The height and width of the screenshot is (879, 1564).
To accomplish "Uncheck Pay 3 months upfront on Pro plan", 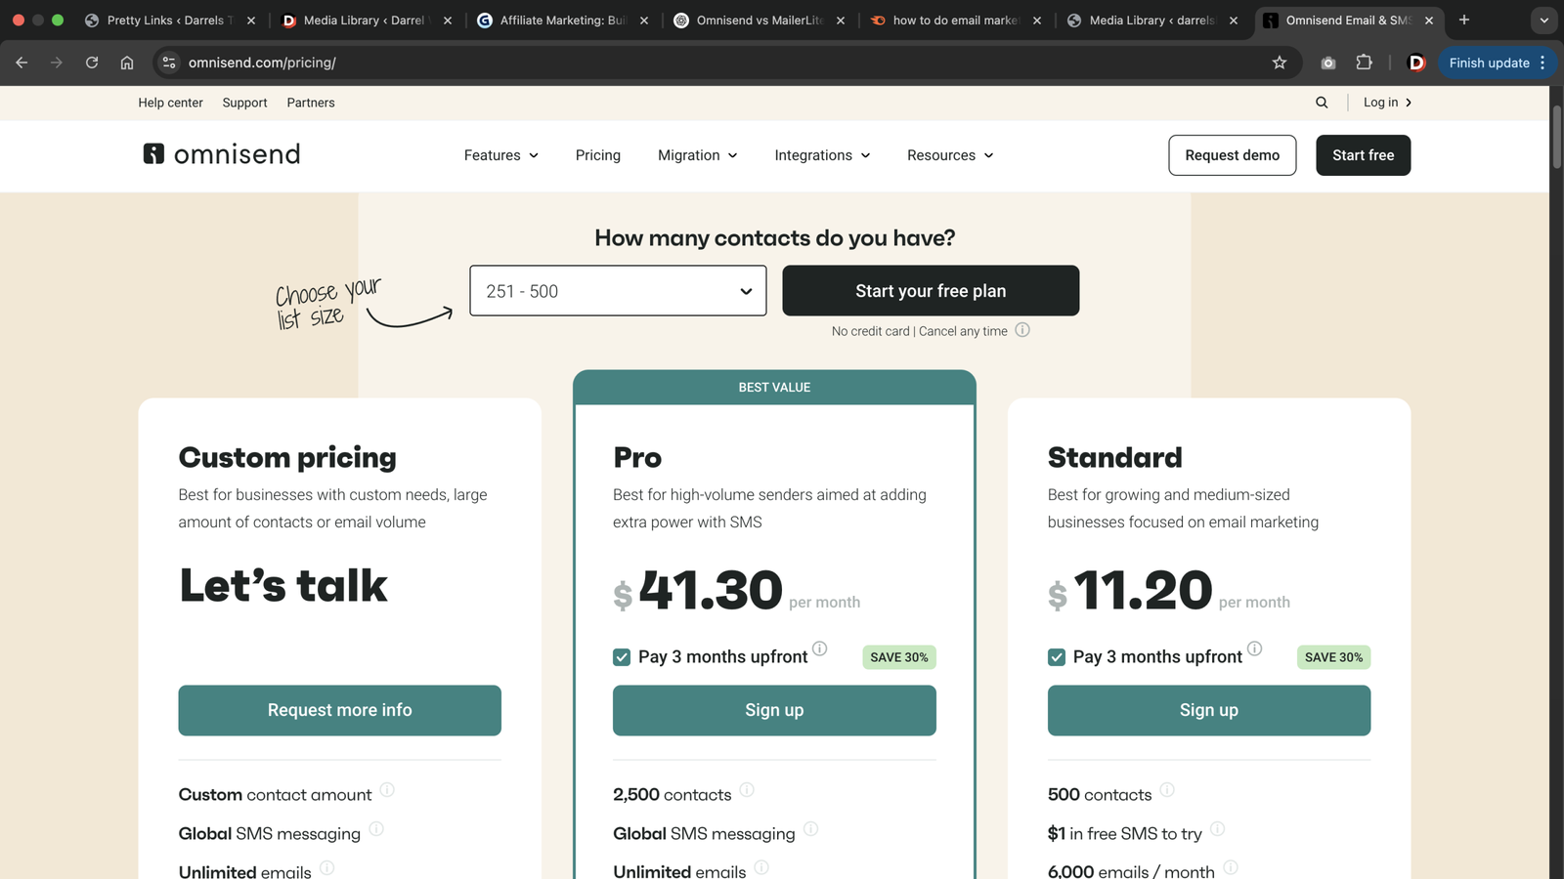I will [622, 656].
